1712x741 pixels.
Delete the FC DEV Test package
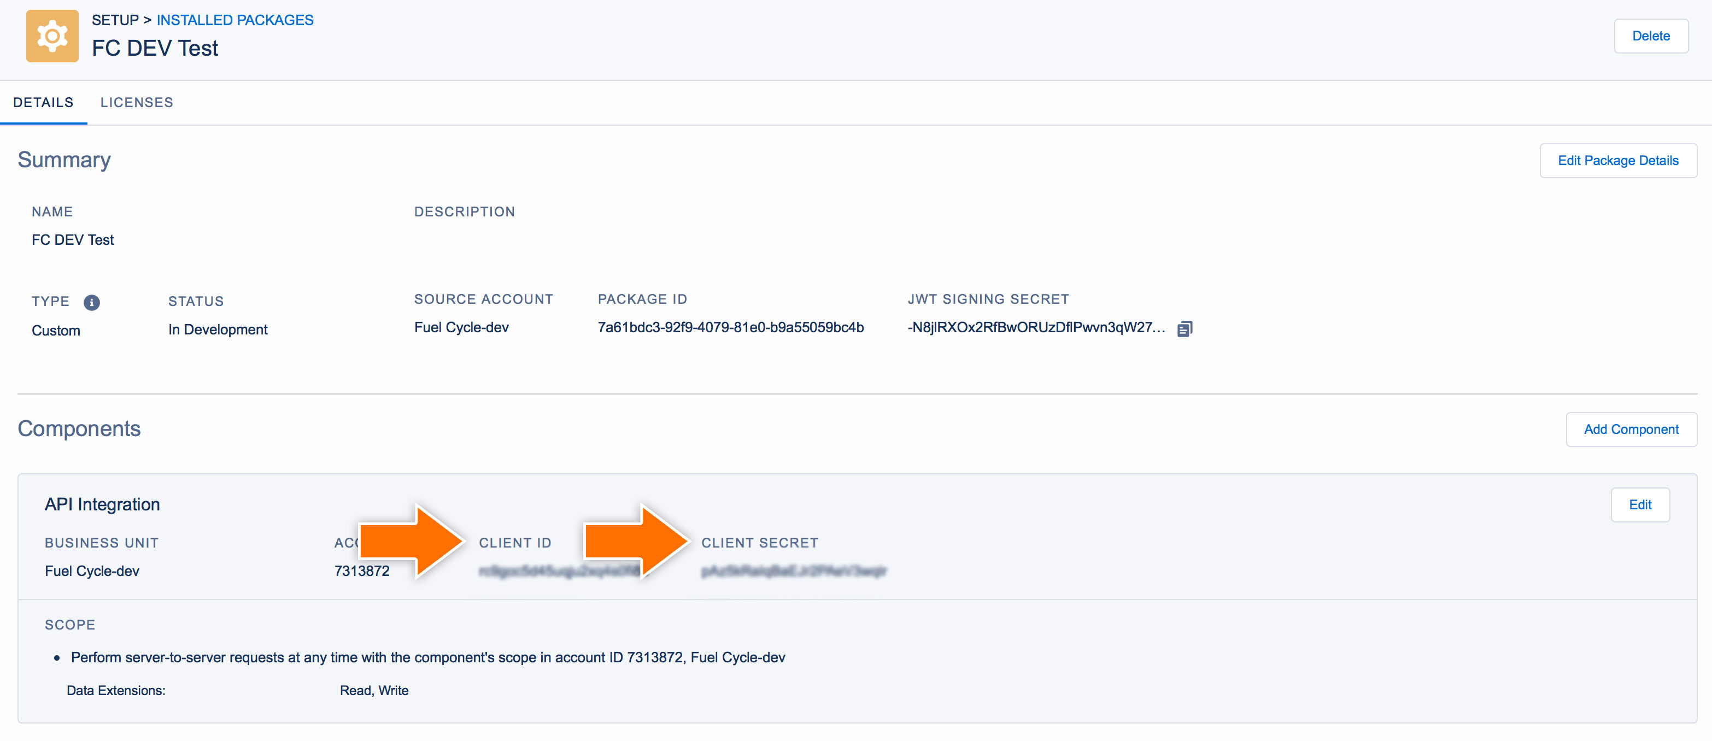(x=1651, y=36)
